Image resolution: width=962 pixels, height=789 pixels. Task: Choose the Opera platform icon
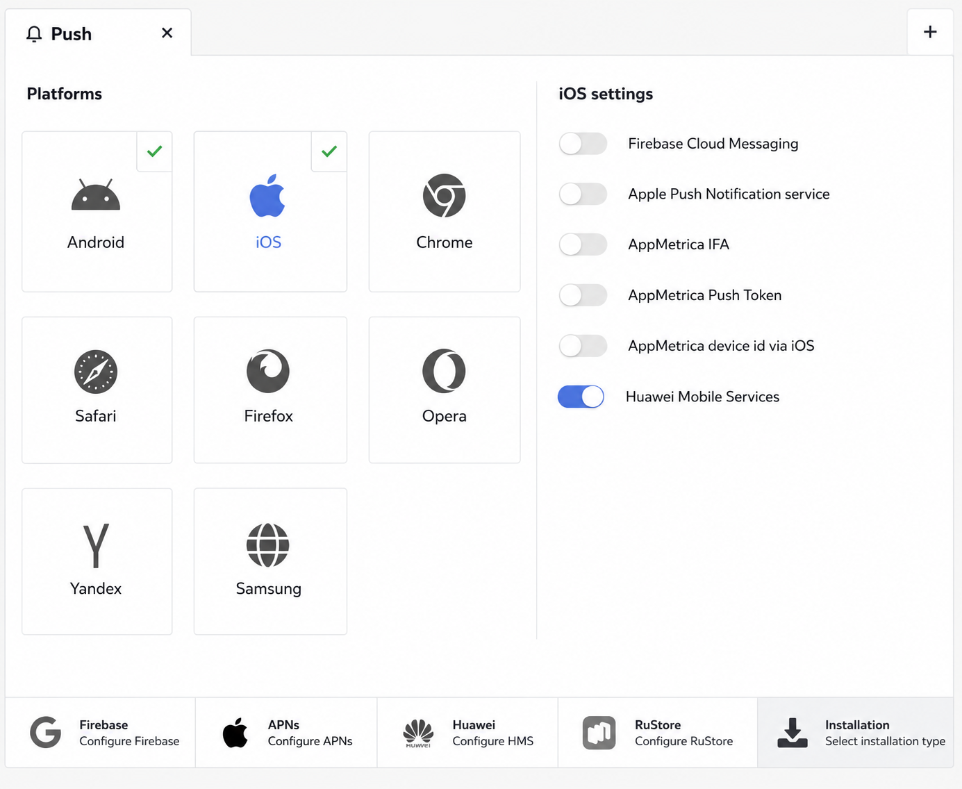point(445,371)
